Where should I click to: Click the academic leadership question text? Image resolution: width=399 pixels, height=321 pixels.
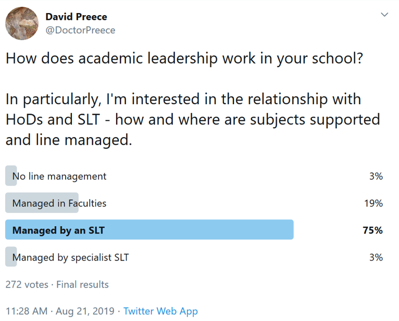pyautogui.click(x=184, y=58)
